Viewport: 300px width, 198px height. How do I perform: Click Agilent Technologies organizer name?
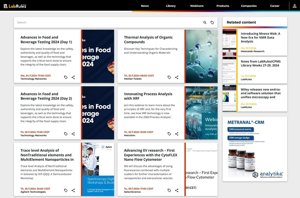click(33, 192)
